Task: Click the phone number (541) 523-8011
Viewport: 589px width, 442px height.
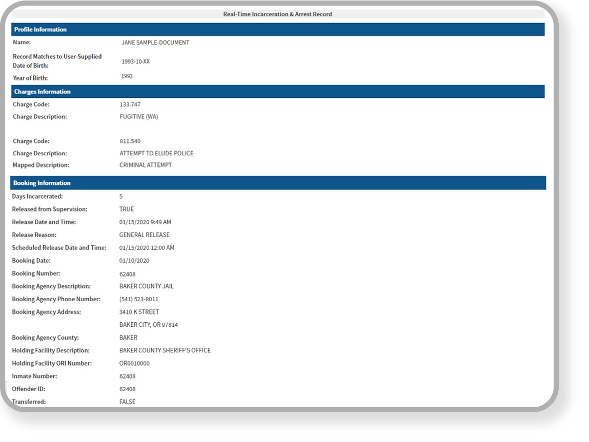Action: tap(139, 300)
